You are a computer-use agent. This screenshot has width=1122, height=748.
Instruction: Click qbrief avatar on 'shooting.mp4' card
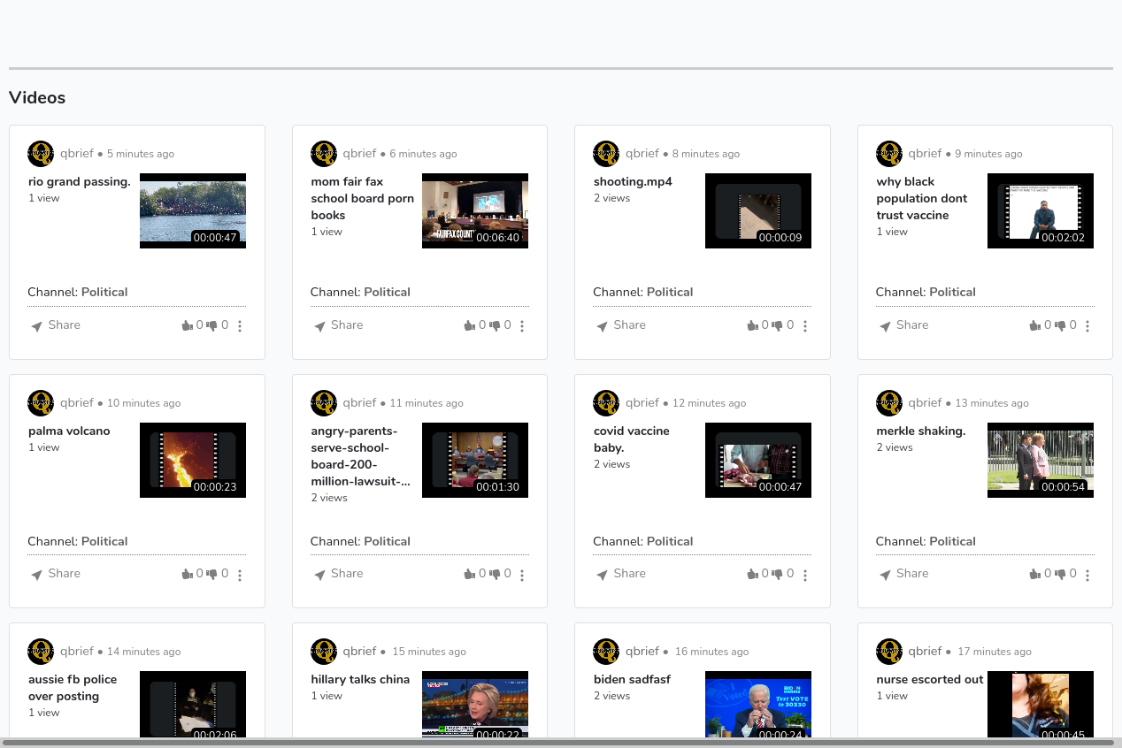[606, 154]
